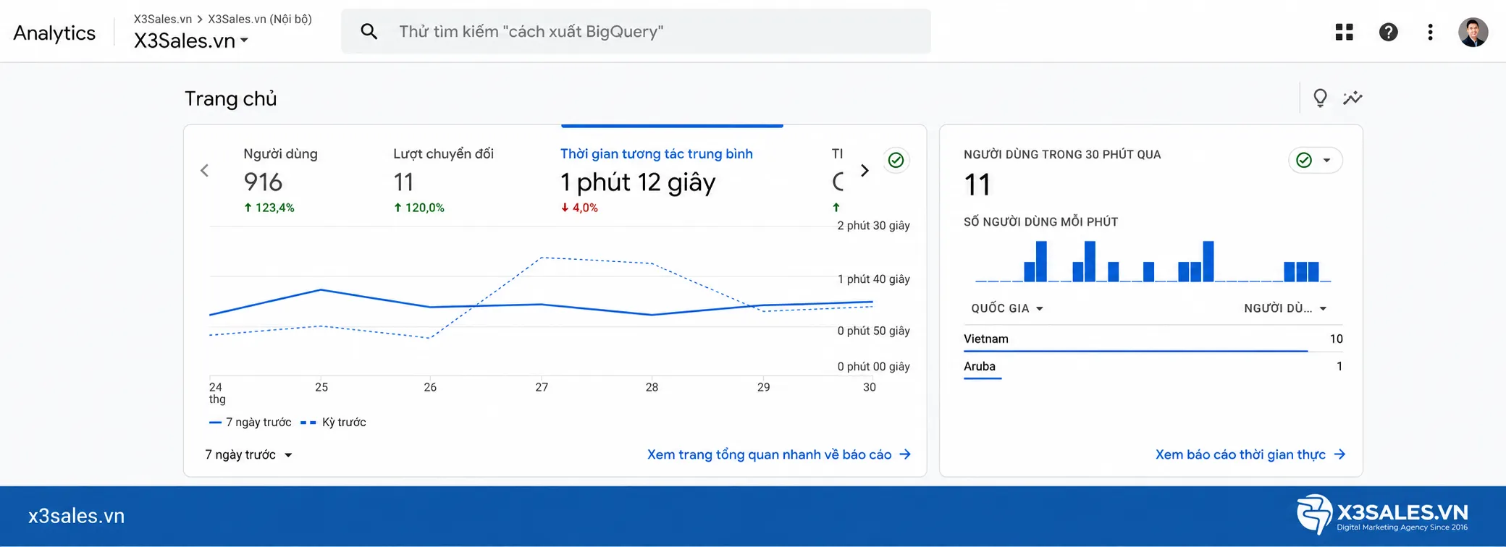Open the three-dot more options menu
Screen dimensions: 1506x547
pos(1430,32)
